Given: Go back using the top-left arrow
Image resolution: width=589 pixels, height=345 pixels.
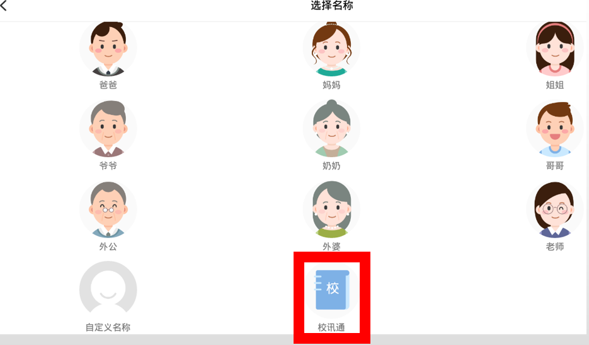Looking at the screenshot, I should (x=3, y=5).
